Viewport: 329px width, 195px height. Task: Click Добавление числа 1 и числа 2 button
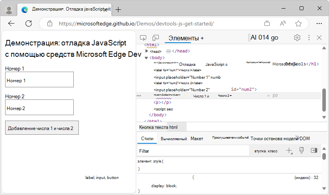tap(42, 128)
